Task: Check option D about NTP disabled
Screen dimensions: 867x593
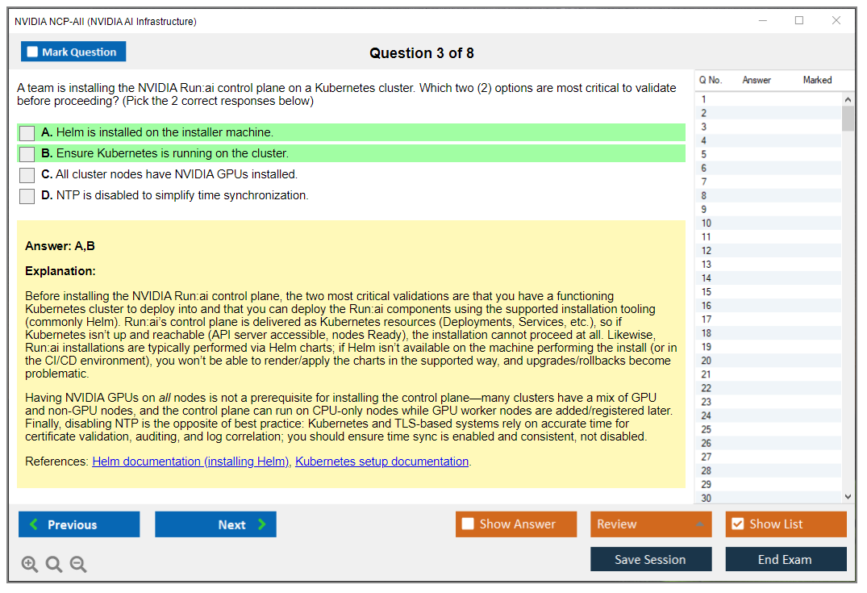Action: [x=27, y=196]
